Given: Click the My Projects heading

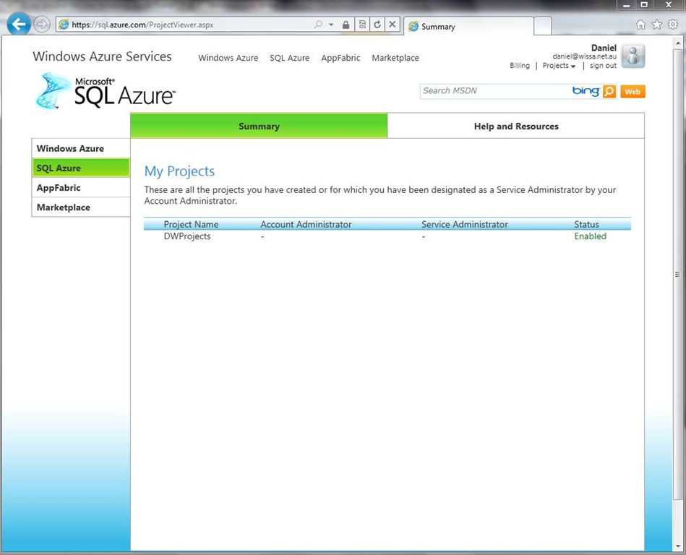Looking at the screenshot, I should point(179,171).
